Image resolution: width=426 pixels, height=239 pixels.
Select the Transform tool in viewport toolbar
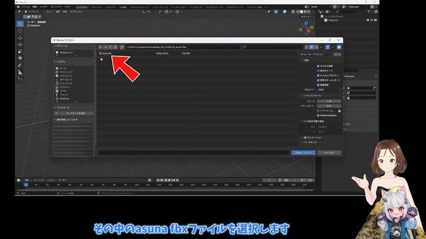[20, 58]
